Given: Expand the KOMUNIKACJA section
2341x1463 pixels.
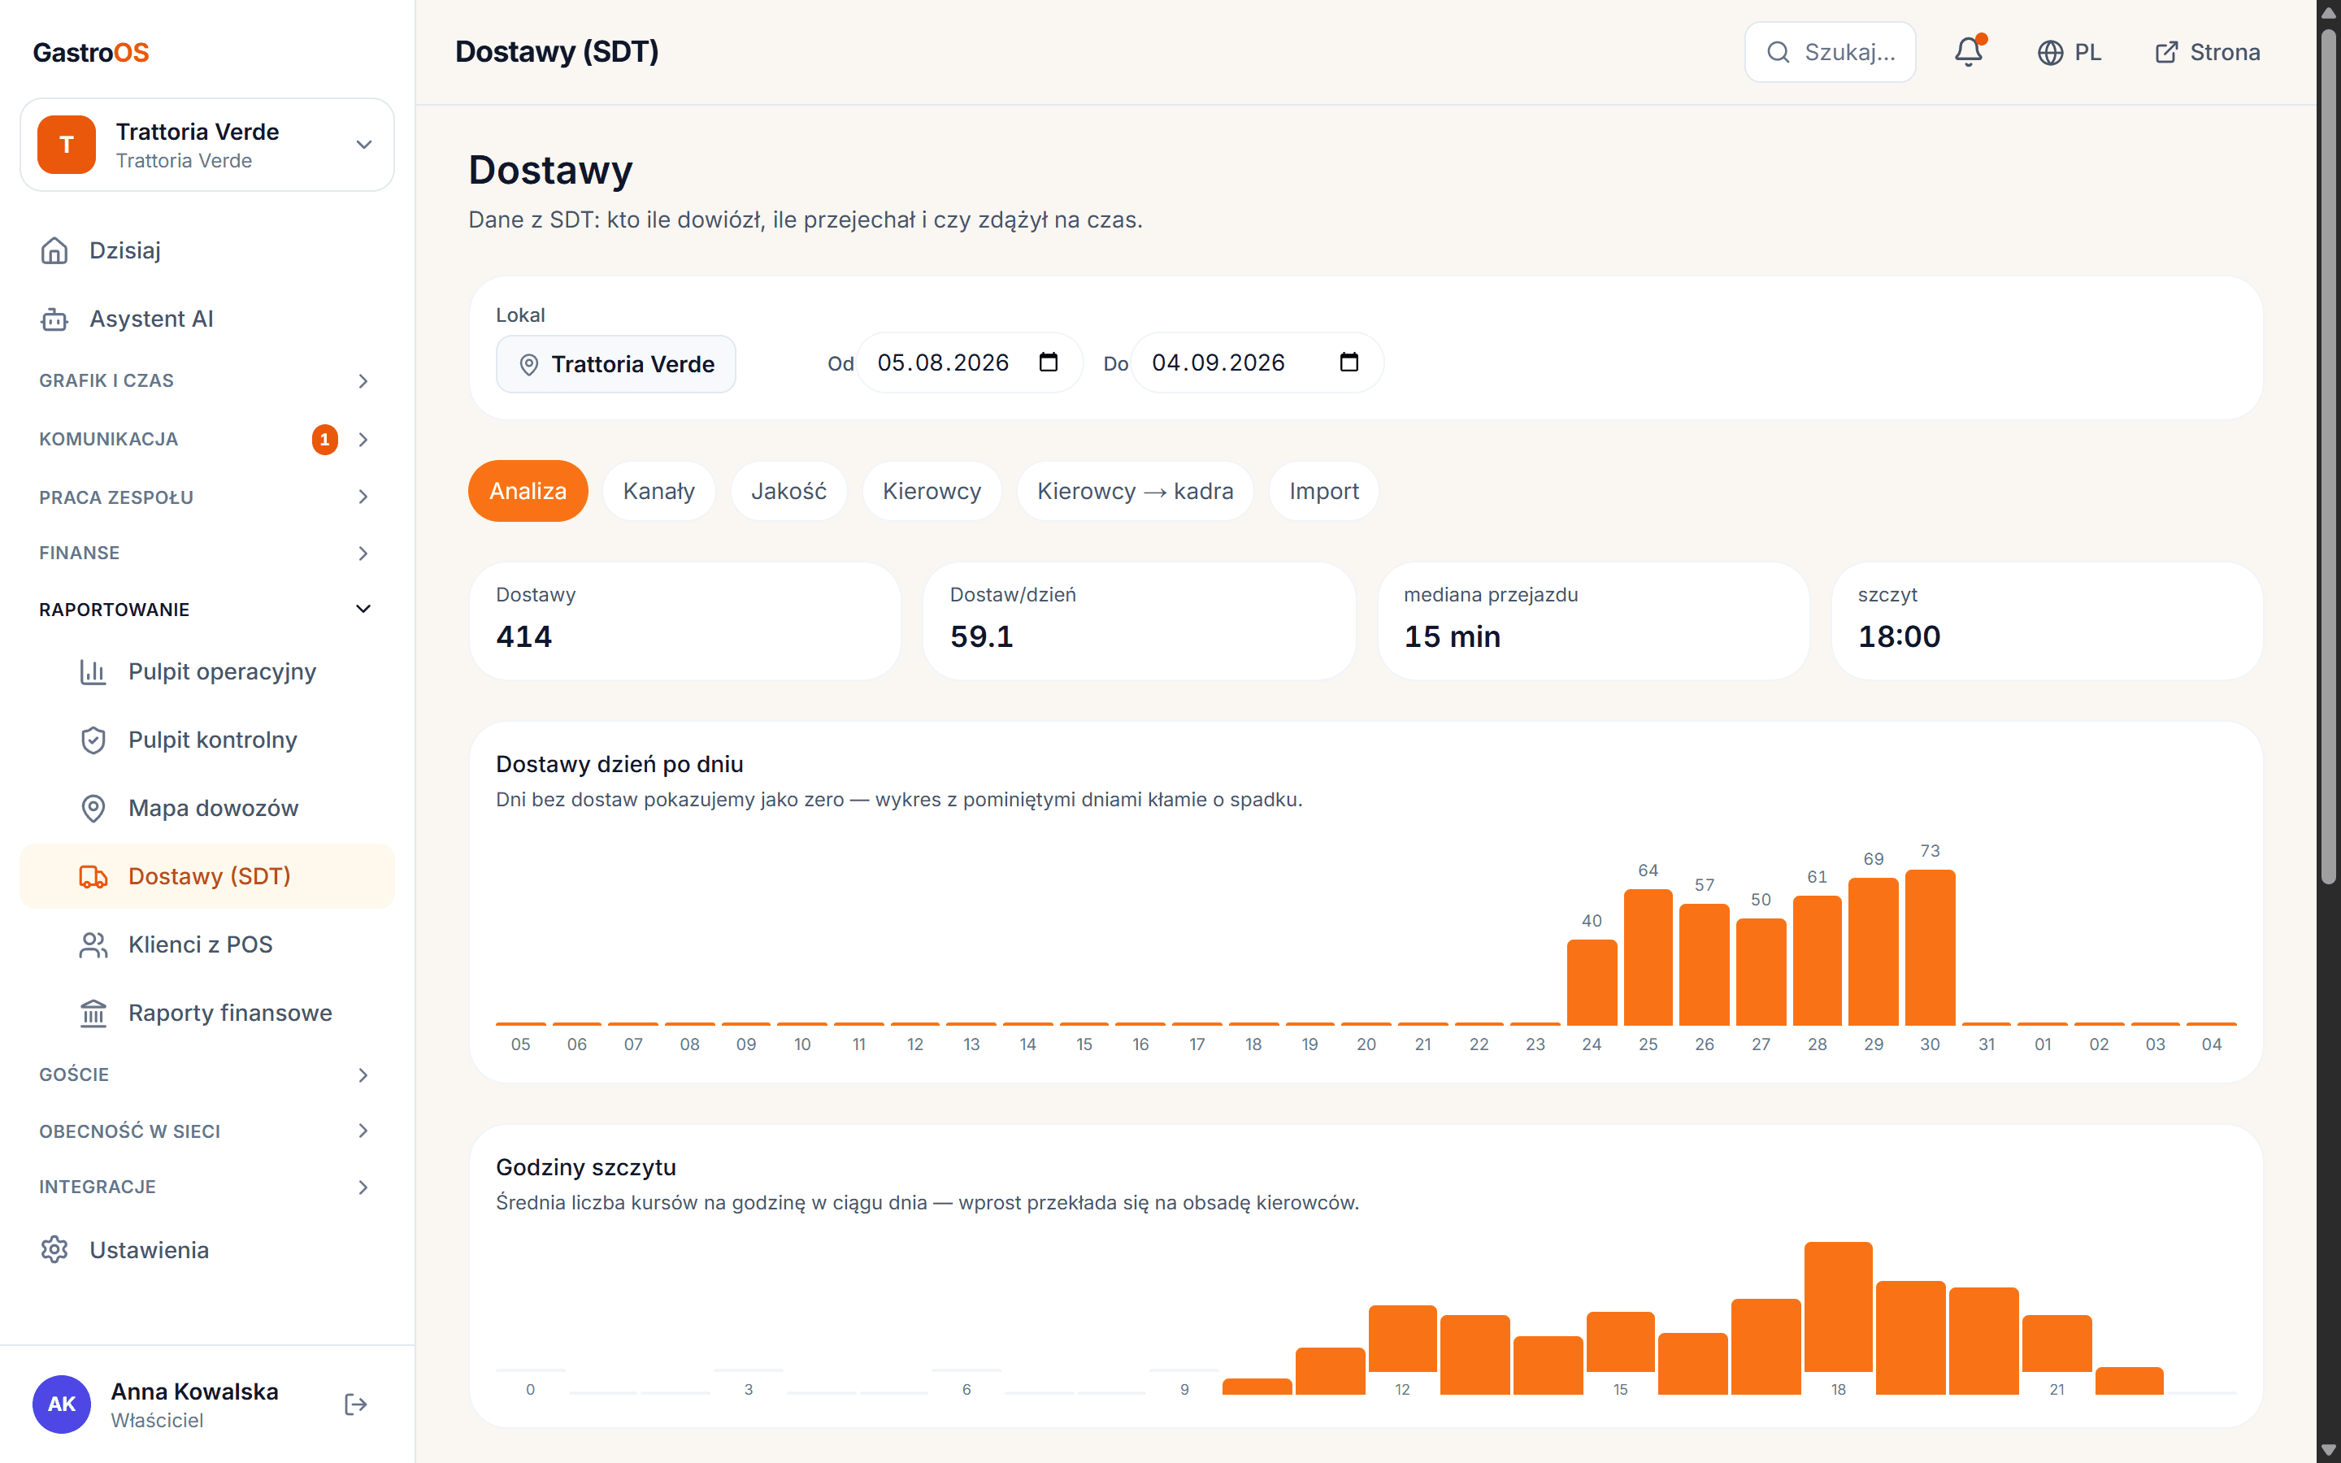Looking at the screenshot, I should [x=206, y=439].
